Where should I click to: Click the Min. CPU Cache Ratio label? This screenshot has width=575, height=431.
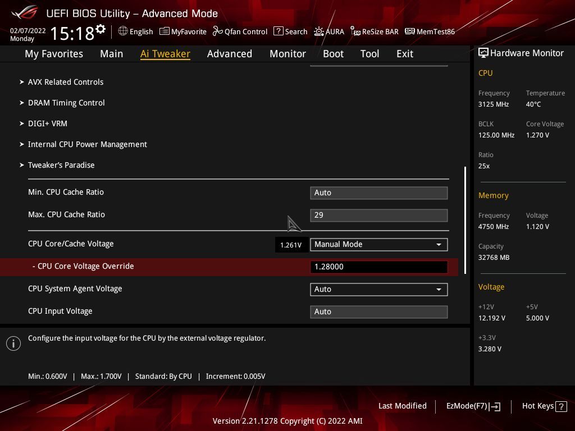coord(66,192)
